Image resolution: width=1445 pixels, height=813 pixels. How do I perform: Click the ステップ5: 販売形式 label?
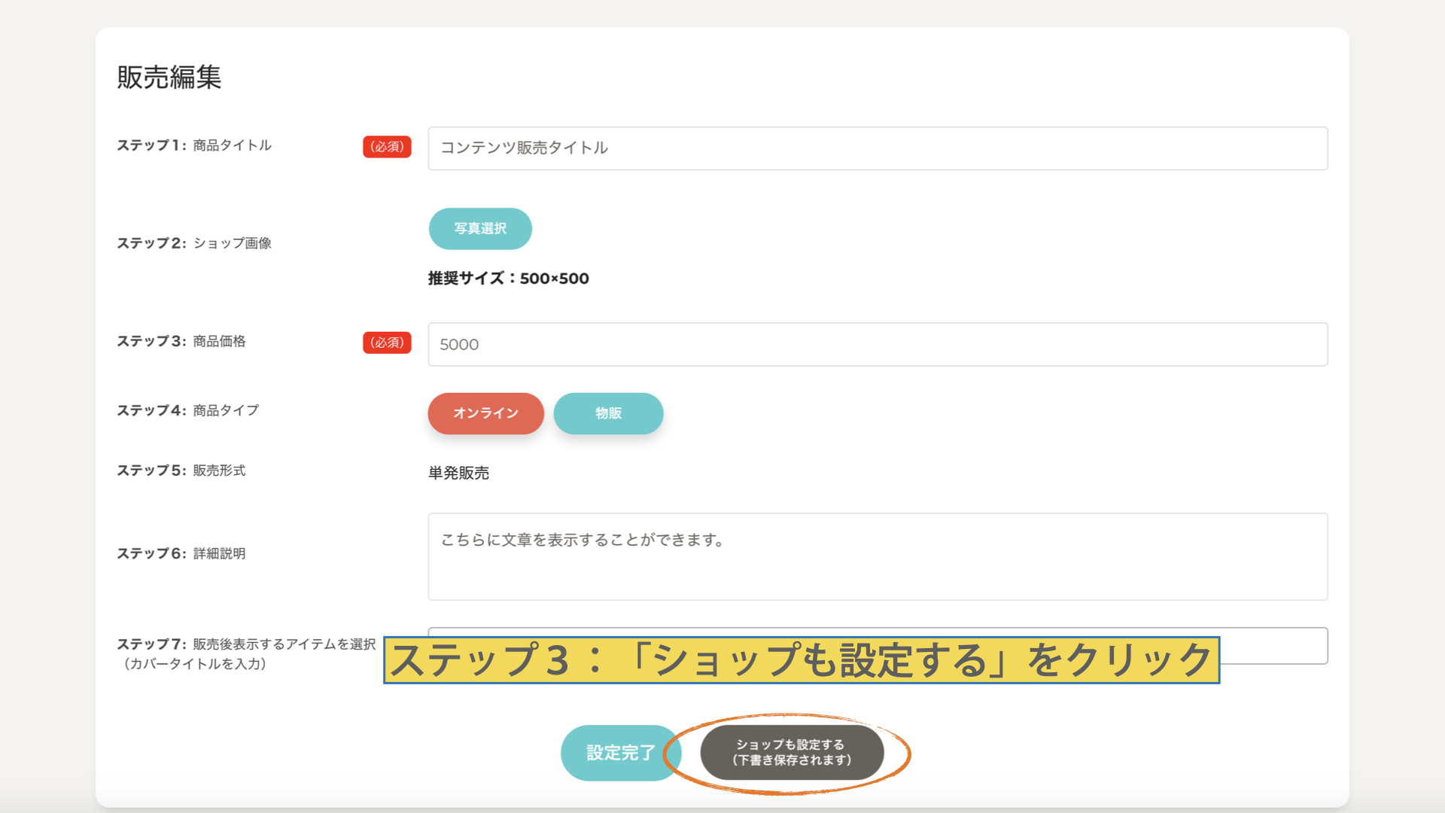tap(181, 470)
